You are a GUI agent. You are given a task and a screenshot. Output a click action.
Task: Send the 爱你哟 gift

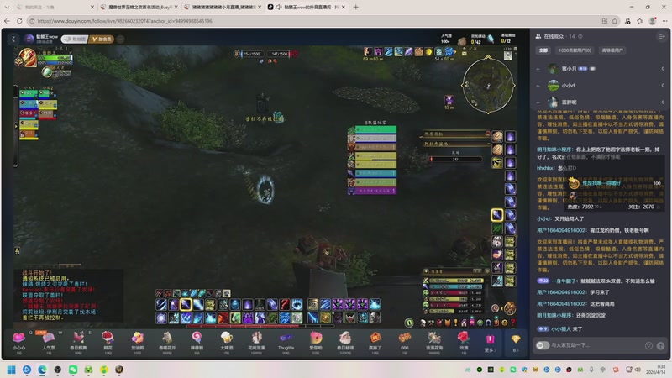pyautogui.click(x=316, y=342)
